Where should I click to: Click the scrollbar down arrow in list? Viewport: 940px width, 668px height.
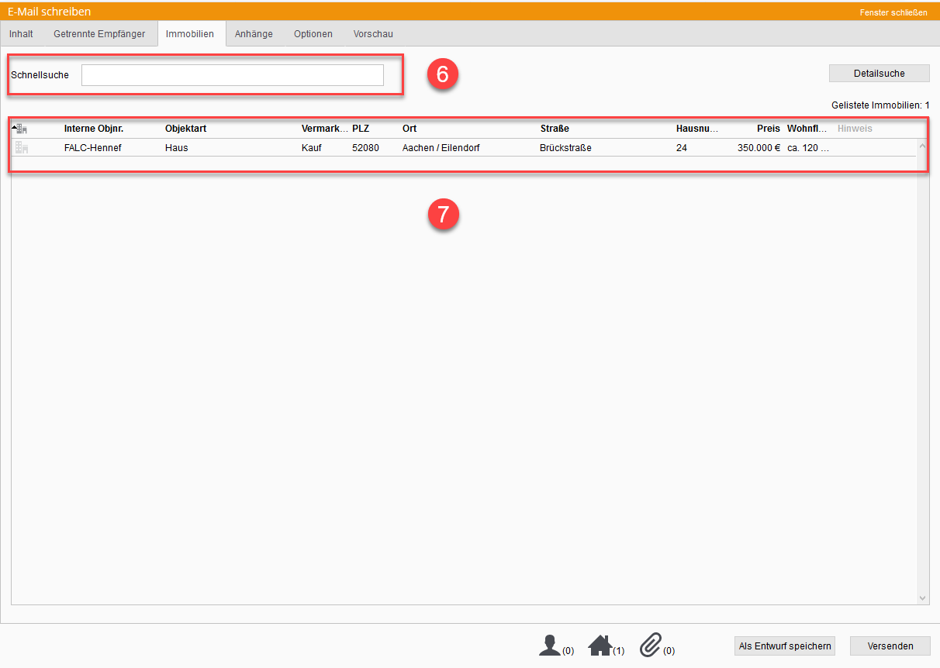click(923, 598)
